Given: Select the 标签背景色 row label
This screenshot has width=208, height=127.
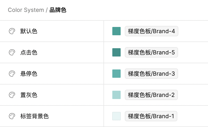Looking at the screenshot, I should [x=35, y=116].
